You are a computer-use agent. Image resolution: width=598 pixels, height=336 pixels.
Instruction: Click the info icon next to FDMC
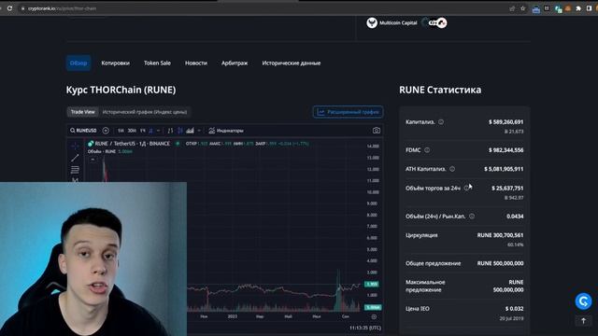pyautogui.click(x=427, y=150)
